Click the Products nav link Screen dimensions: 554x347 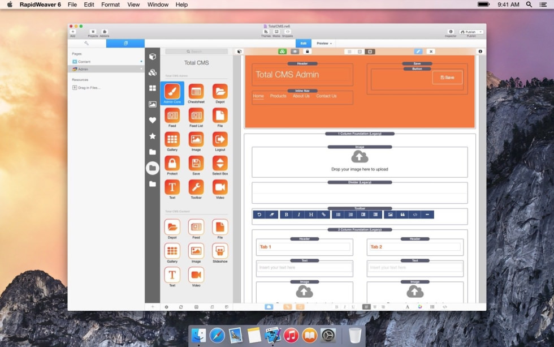[278, 96]
